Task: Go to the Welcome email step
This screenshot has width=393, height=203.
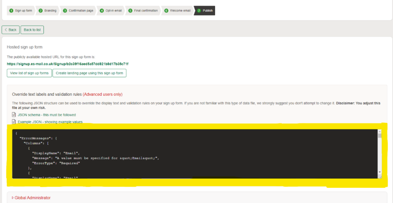Action: pos(178,11)
